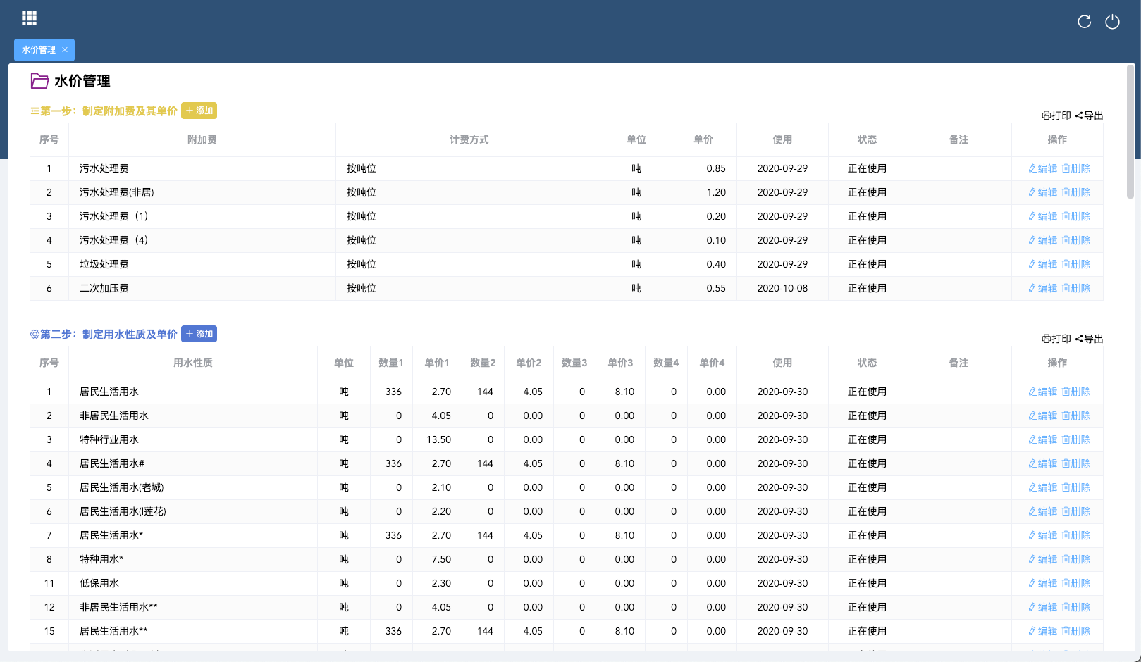Delete the 特种行业用水 row
Viewport: 1141px width, 662px height.
coord(1076,439)
